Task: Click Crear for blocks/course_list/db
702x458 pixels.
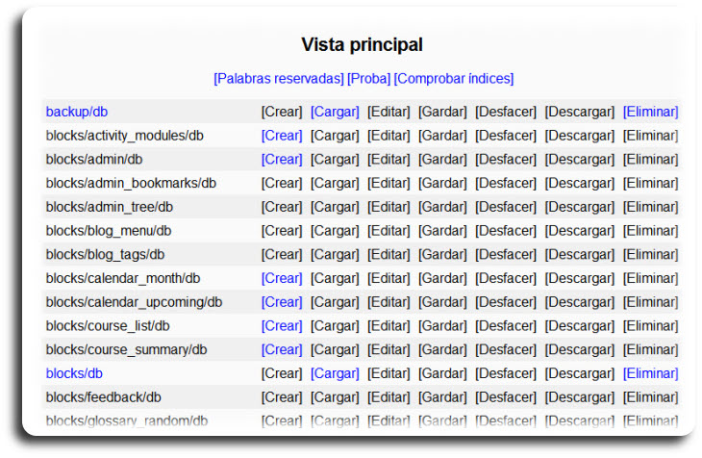Action: tap(282, 326)
